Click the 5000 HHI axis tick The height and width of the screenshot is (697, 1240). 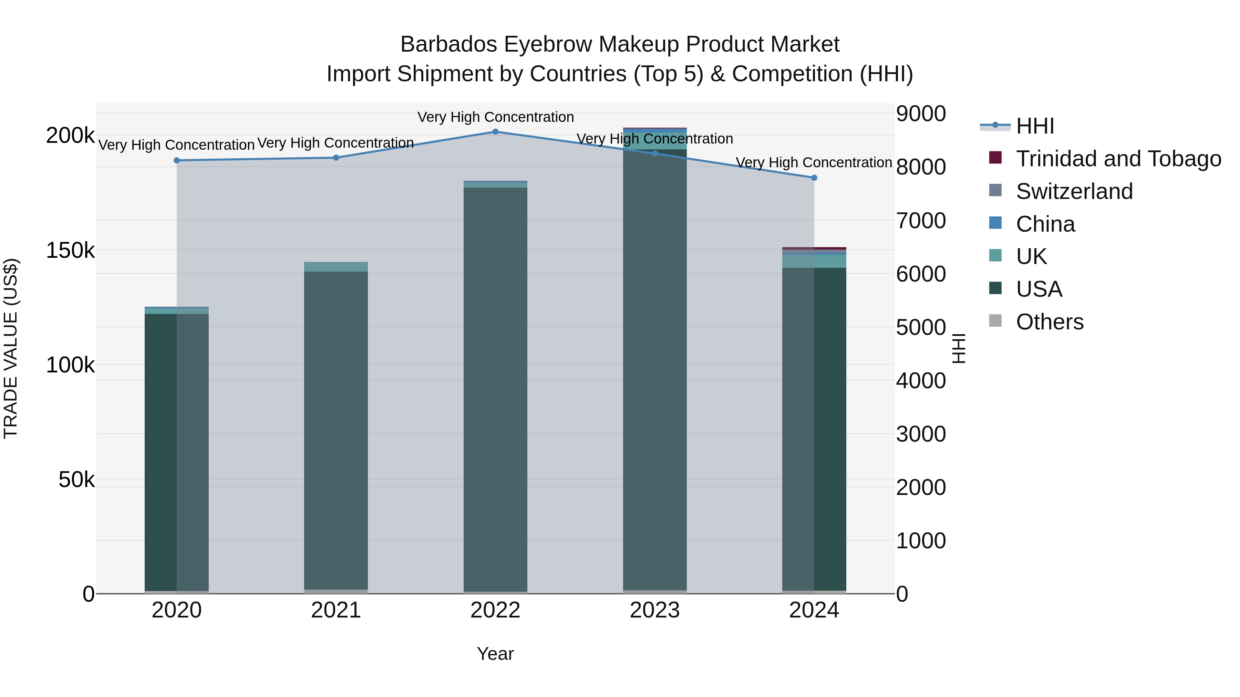point(921,328)
